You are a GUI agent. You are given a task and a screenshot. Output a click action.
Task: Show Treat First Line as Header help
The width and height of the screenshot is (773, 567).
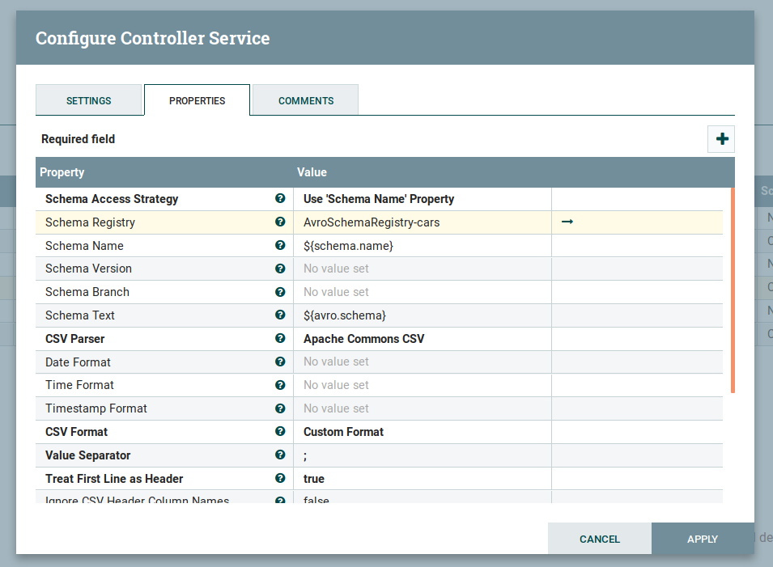[x=280, y=478]
